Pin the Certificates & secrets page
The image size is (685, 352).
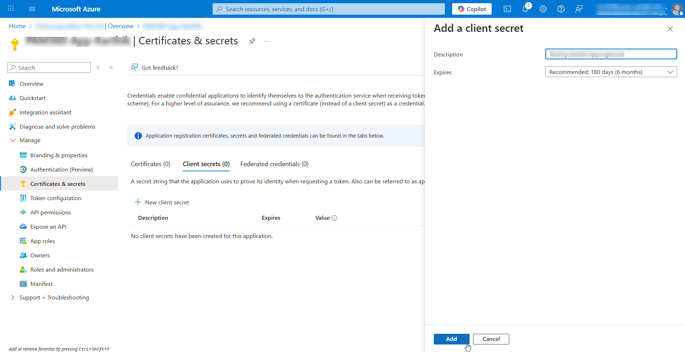point(252,41)
